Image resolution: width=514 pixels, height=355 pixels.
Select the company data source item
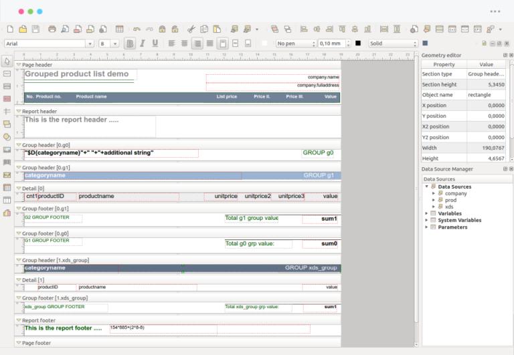tap(456, 193)
